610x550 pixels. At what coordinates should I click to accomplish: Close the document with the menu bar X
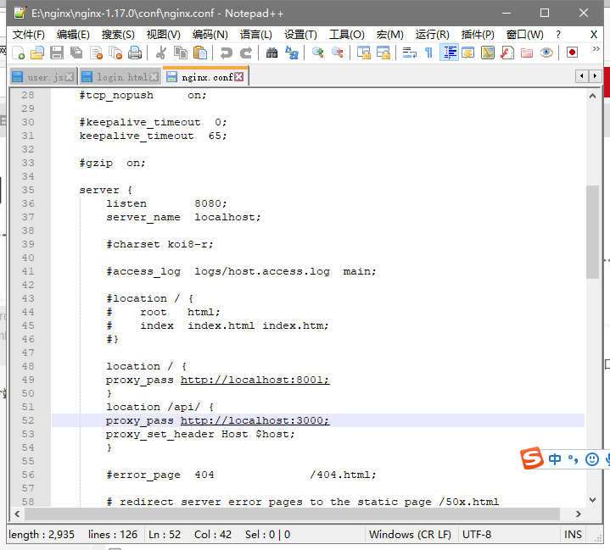[x=594, y=35]
